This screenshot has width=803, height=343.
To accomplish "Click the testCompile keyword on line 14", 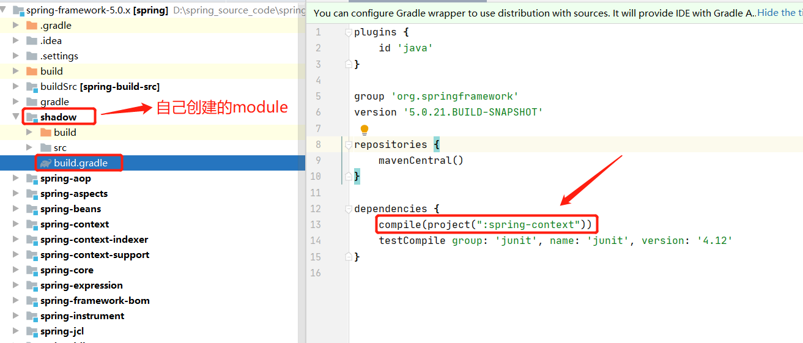I will click(x=412, y=241).
